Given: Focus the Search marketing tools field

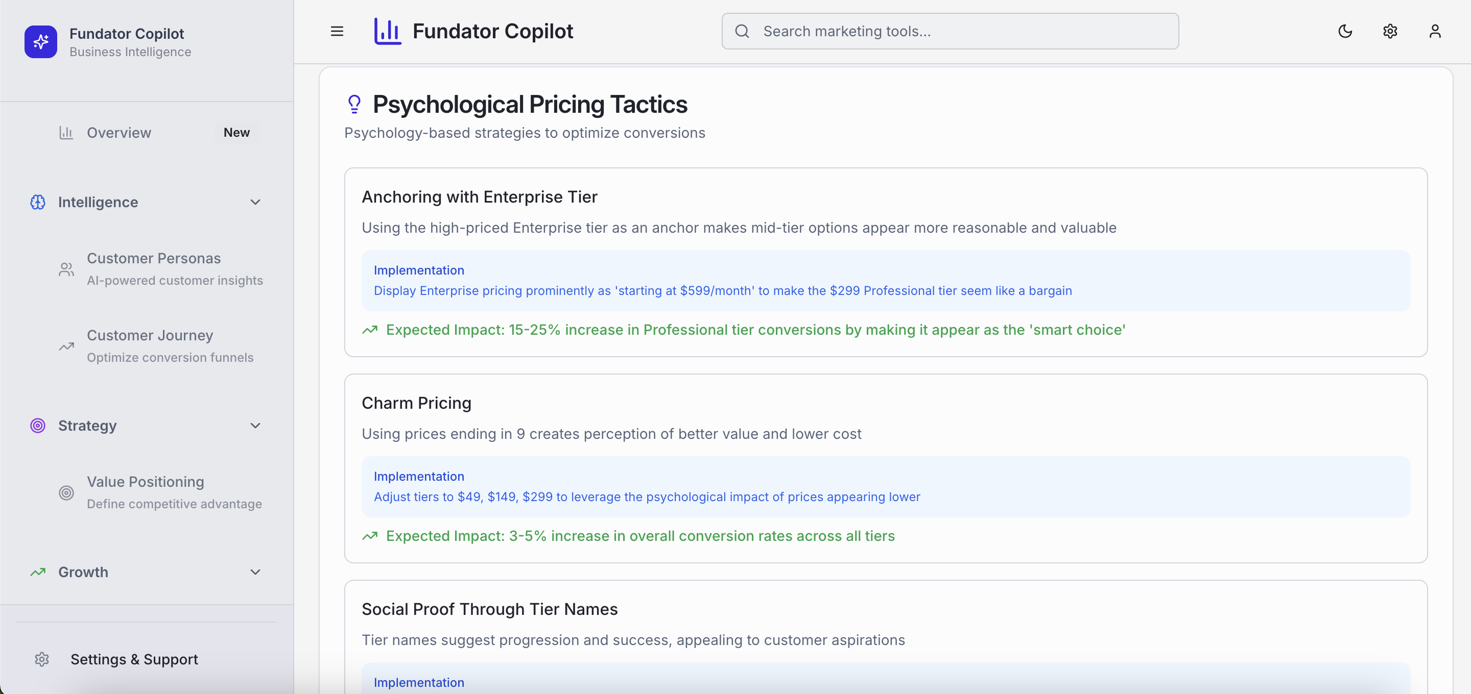Looking at the screenshot, I should point(950,32).
